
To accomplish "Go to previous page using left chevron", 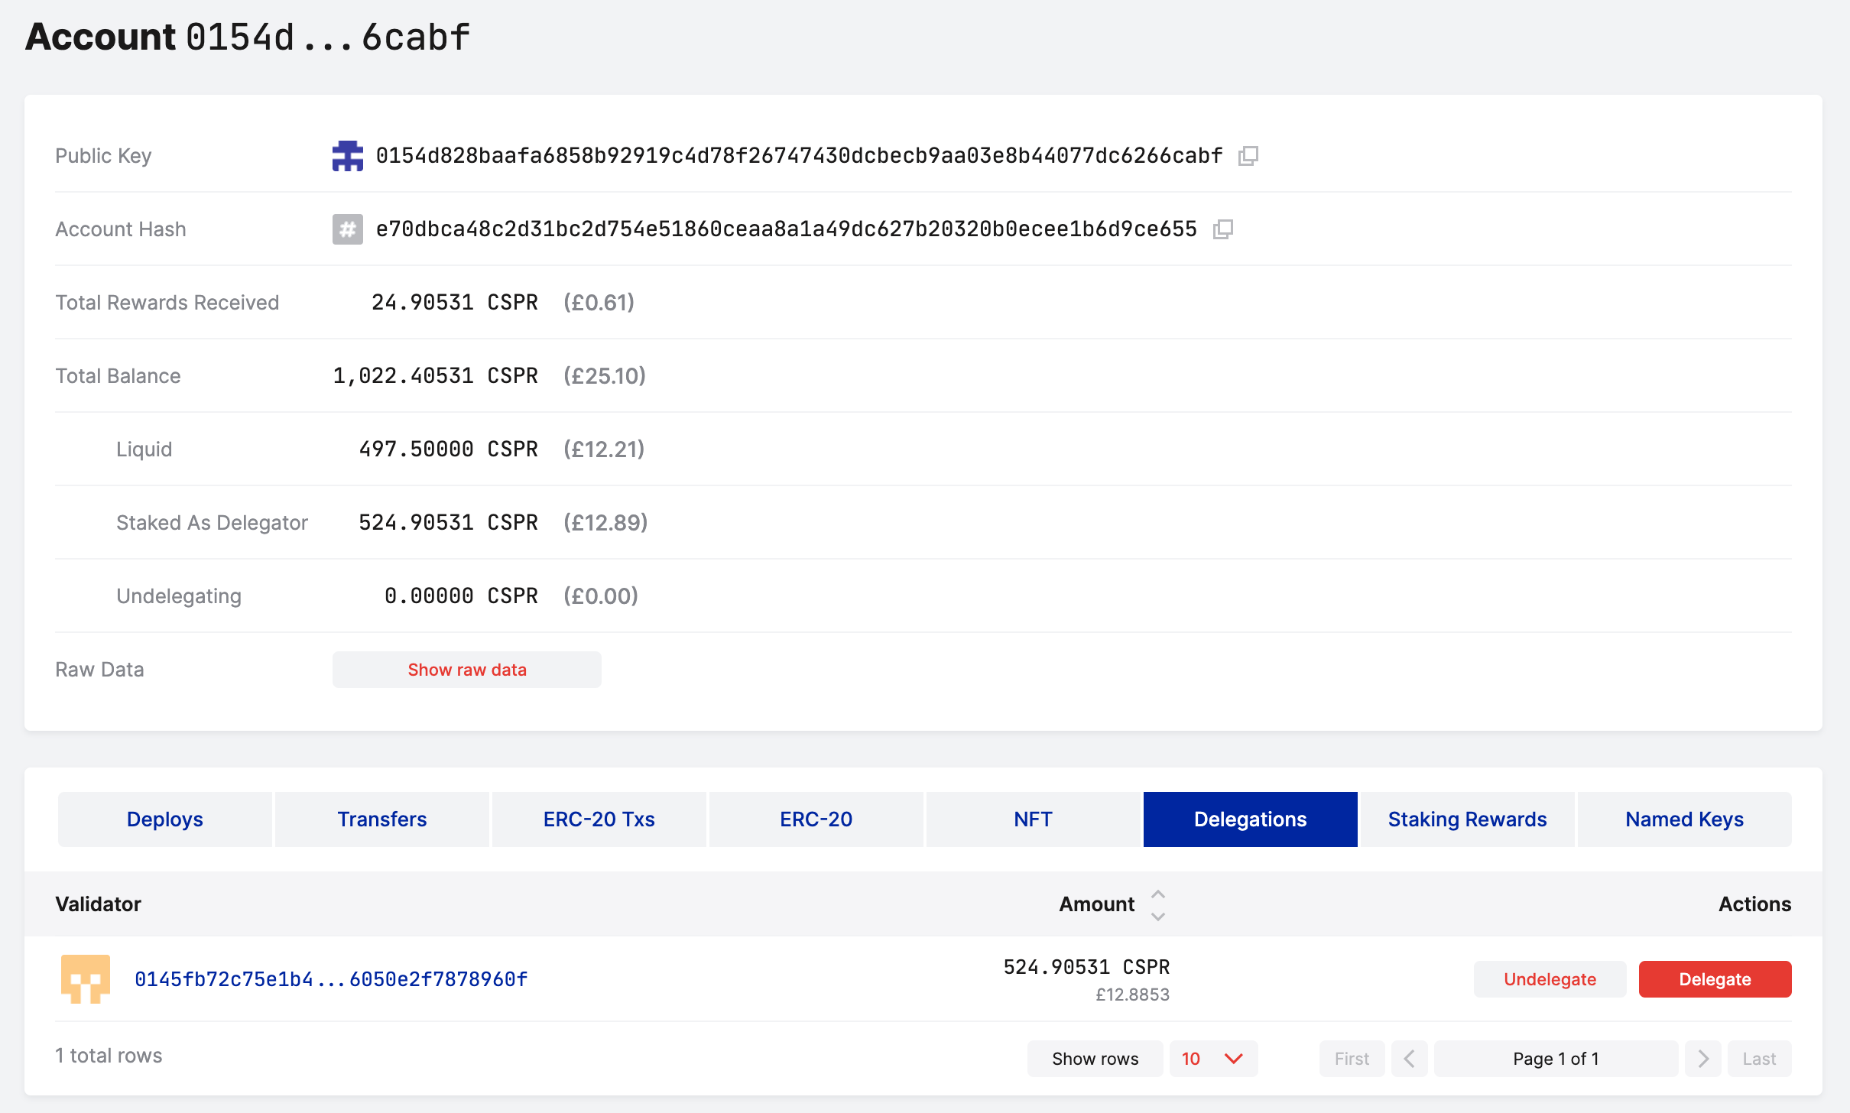I will [x=1409, y=1059].
